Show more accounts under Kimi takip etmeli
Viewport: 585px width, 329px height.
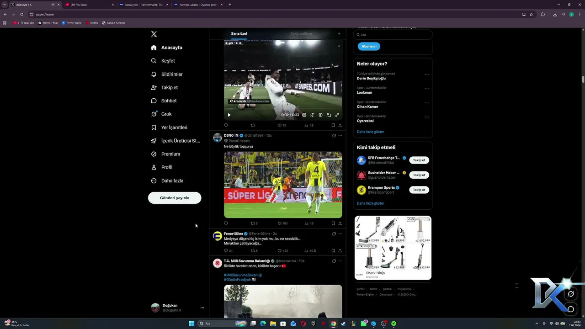pos(370,203)
